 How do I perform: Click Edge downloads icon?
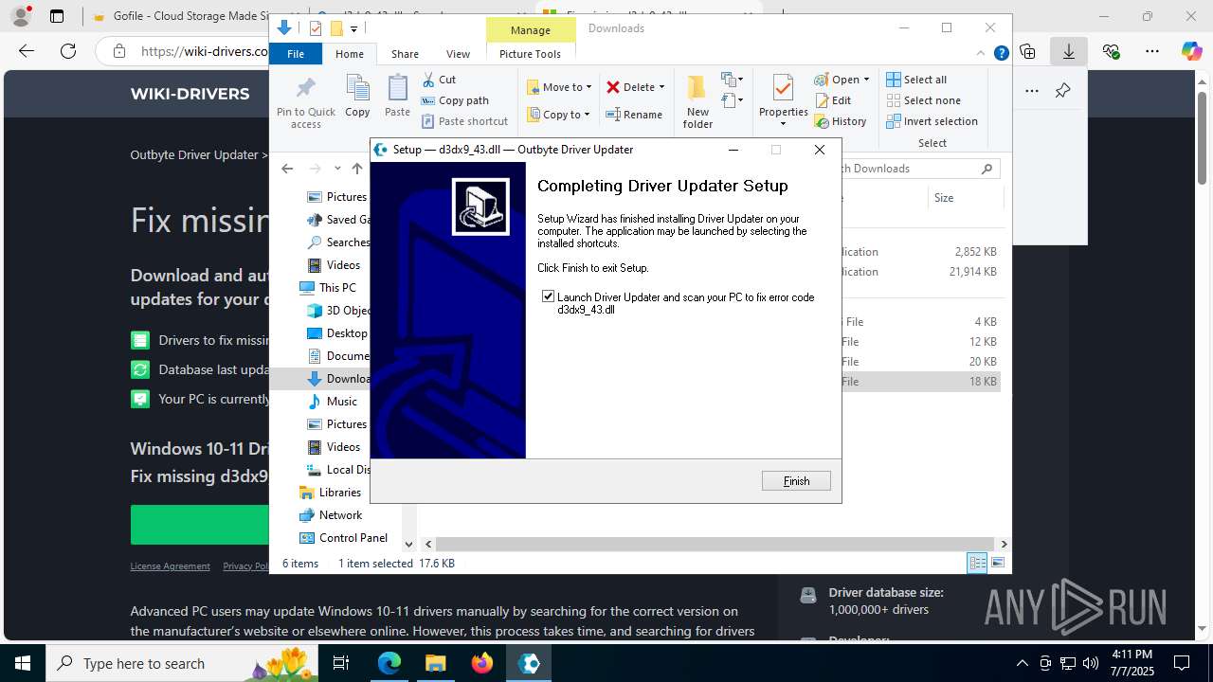pyautogui.click(x=1068, y=51)
